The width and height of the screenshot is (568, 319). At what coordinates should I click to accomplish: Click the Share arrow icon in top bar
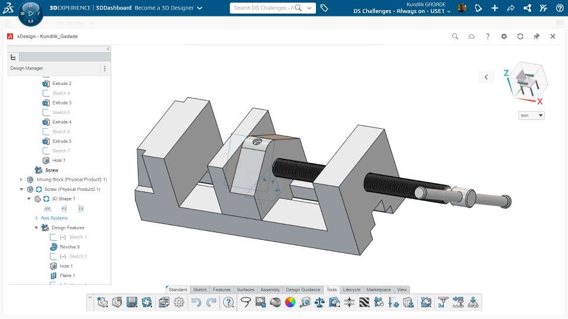pyautogui.click(x=511, y=8)
